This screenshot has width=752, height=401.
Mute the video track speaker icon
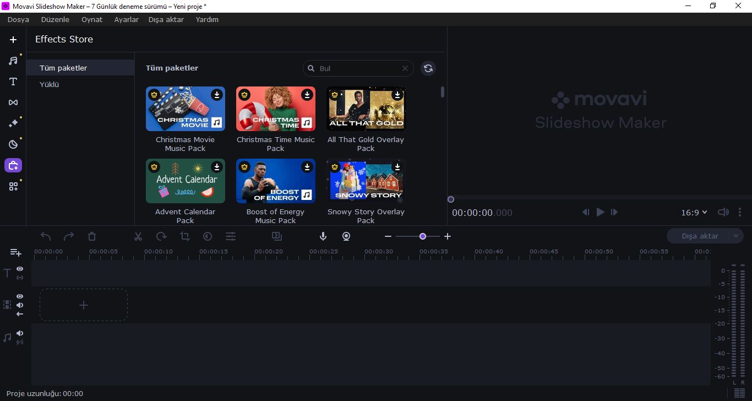20,305
